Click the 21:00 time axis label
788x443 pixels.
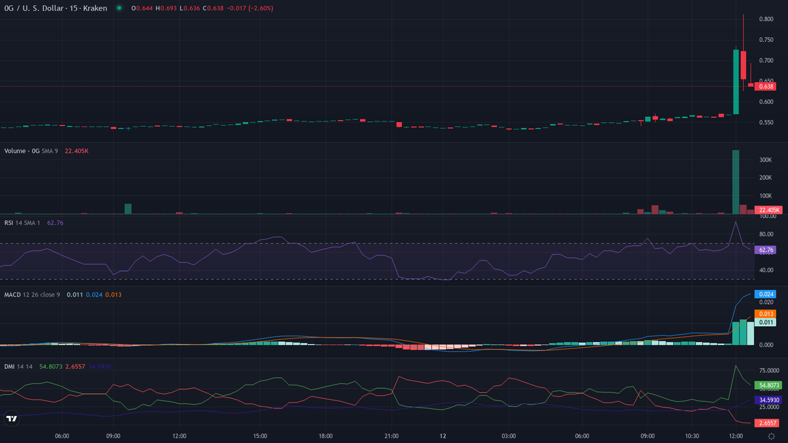(392, 436)
